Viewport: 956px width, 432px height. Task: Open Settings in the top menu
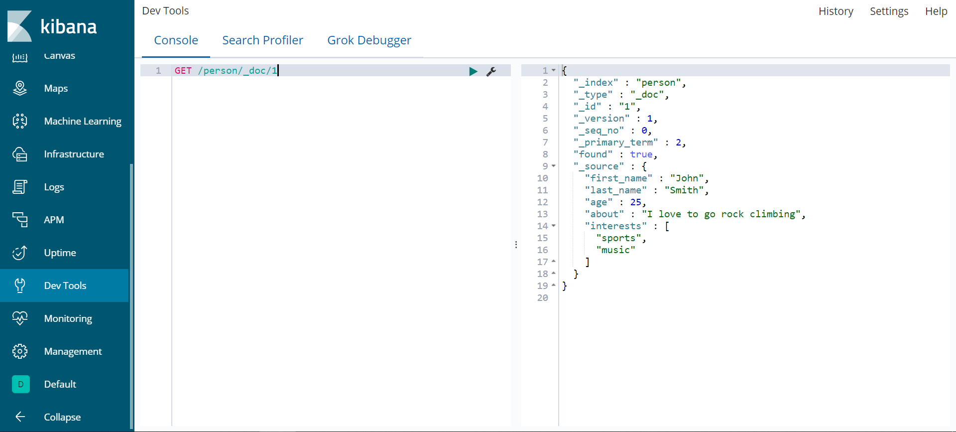(889, 11)
